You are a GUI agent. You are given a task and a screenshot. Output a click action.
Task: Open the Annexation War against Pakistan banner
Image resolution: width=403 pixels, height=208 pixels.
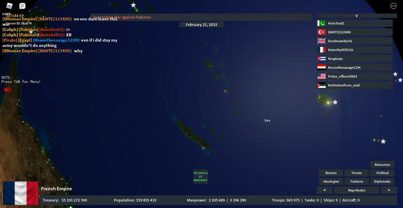201,17
